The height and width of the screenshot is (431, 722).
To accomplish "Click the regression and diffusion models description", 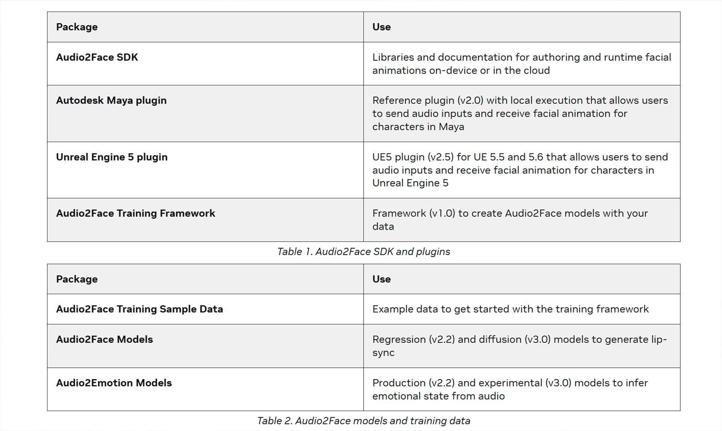I will click(x=519, y=346).
